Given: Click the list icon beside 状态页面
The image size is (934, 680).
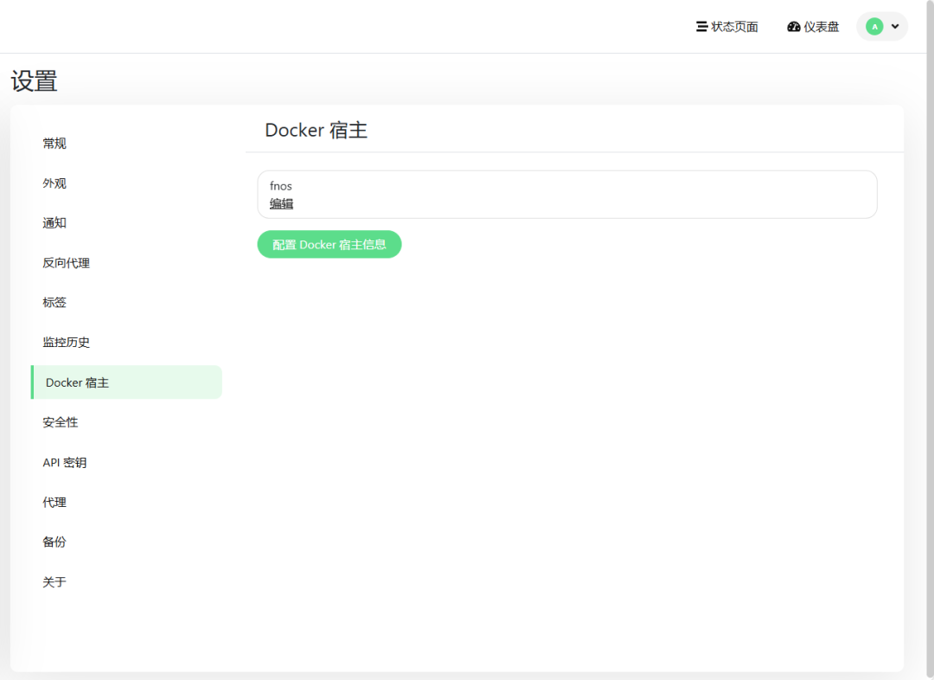Looking at the screenshot, I should click(701, 27).
